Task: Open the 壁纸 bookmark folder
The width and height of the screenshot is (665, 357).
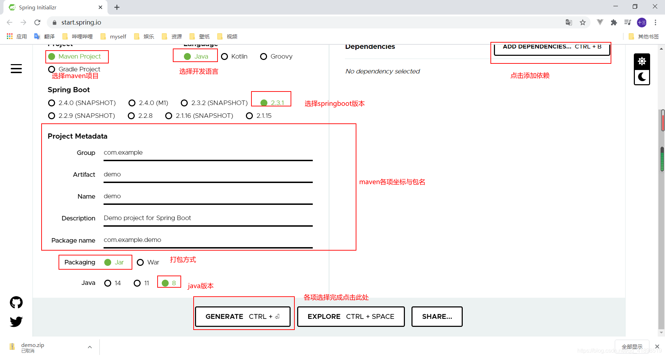Action: (x=199, y=36)
